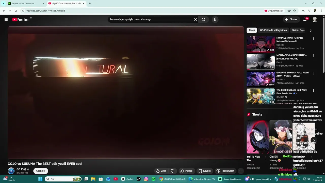Open Chrome downloads
This screenshot has height=183, width=325.
[303, 11]
